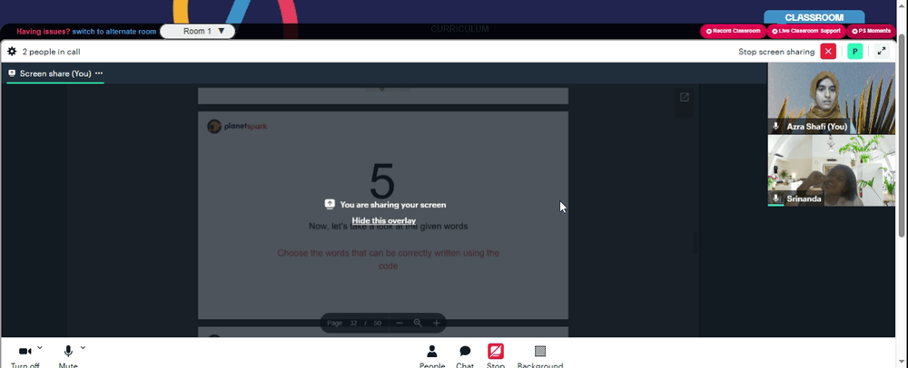Zoom out of the PDF with minus
The image size is (908, 368).
tap(399, 323)
